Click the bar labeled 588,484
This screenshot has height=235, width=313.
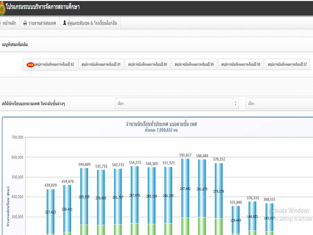pos(202,197)
